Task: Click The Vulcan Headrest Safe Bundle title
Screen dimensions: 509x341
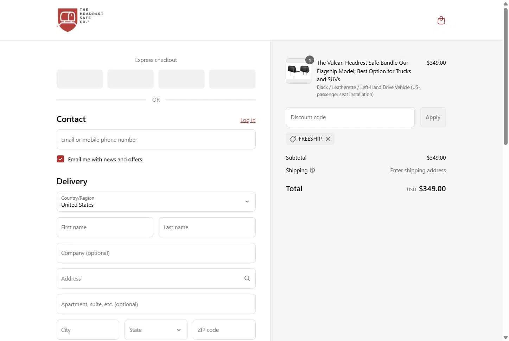Action: pos(364,71)
